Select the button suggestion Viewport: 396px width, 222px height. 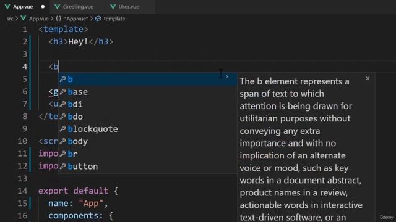(x=148, y=166)
